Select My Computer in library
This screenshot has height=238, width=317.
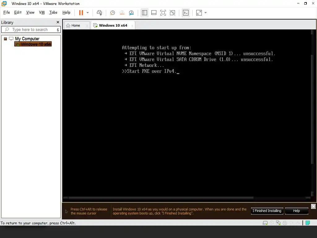tap(27, 39)
